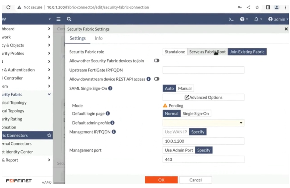
Task: Favorite Fabric Connectors with star icon
Action: point(49,135)
